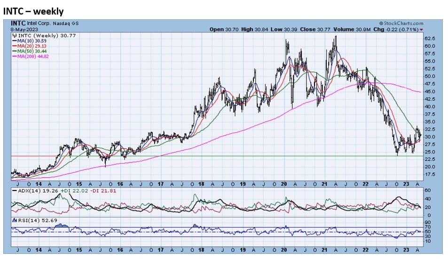Click the '8-May-2023' date label

[24, 30]
